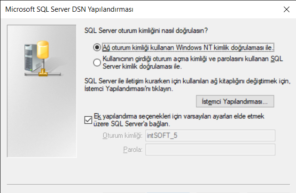This screenshot has height=193, width=296.
Task: Click the gray server tower icon
Action: (31, 58)
